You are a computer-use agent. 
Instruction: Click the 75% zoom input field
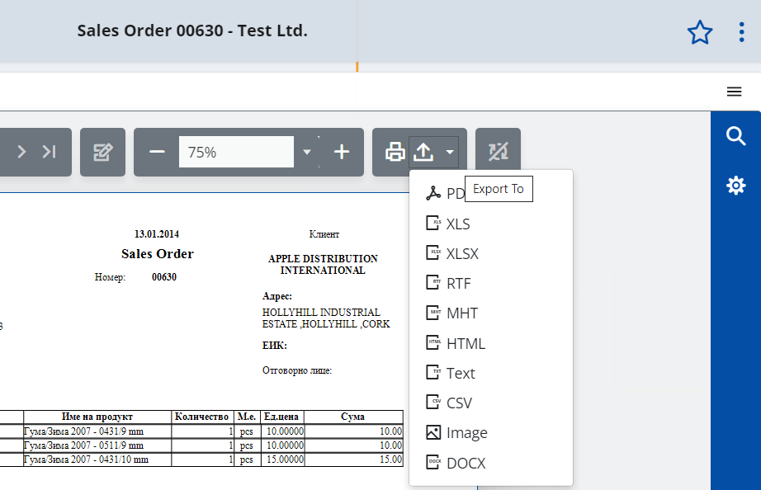point(236,153)
